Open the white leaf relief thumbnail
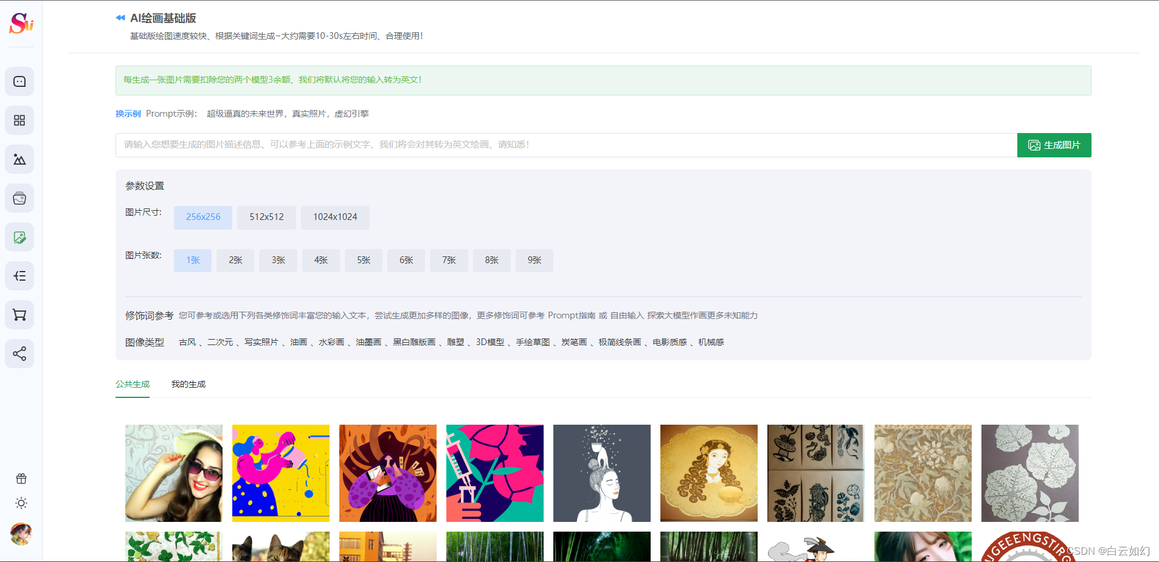This screenshot has width=1159, height=562. pos(1030,473)
